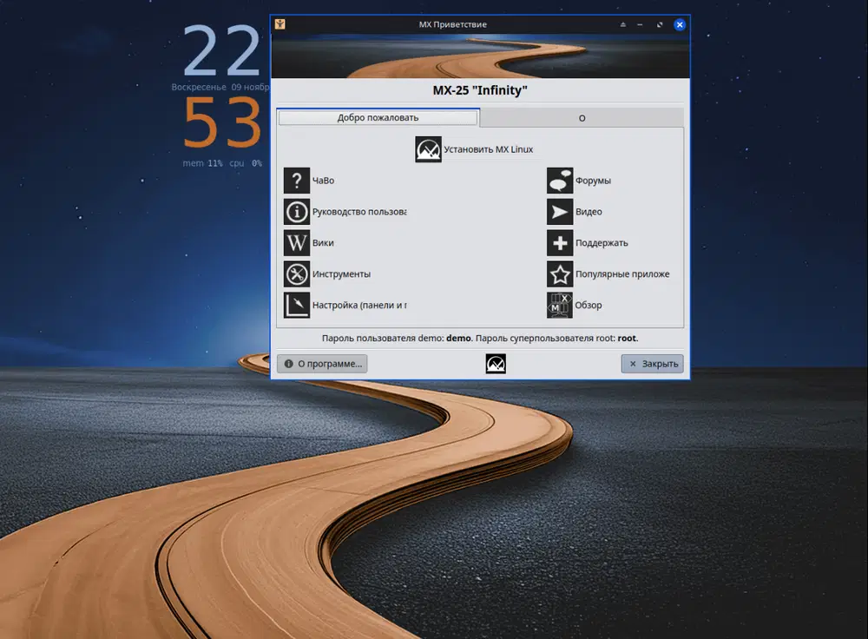Maximize the MX Приветствие window
This screenshot has width=868, height=639.
[x=660, y=24]
